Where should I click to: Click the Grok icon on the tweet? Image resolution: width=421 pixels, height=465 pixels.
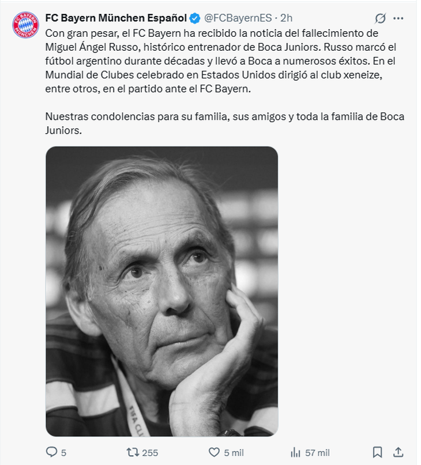pos(381,18)
